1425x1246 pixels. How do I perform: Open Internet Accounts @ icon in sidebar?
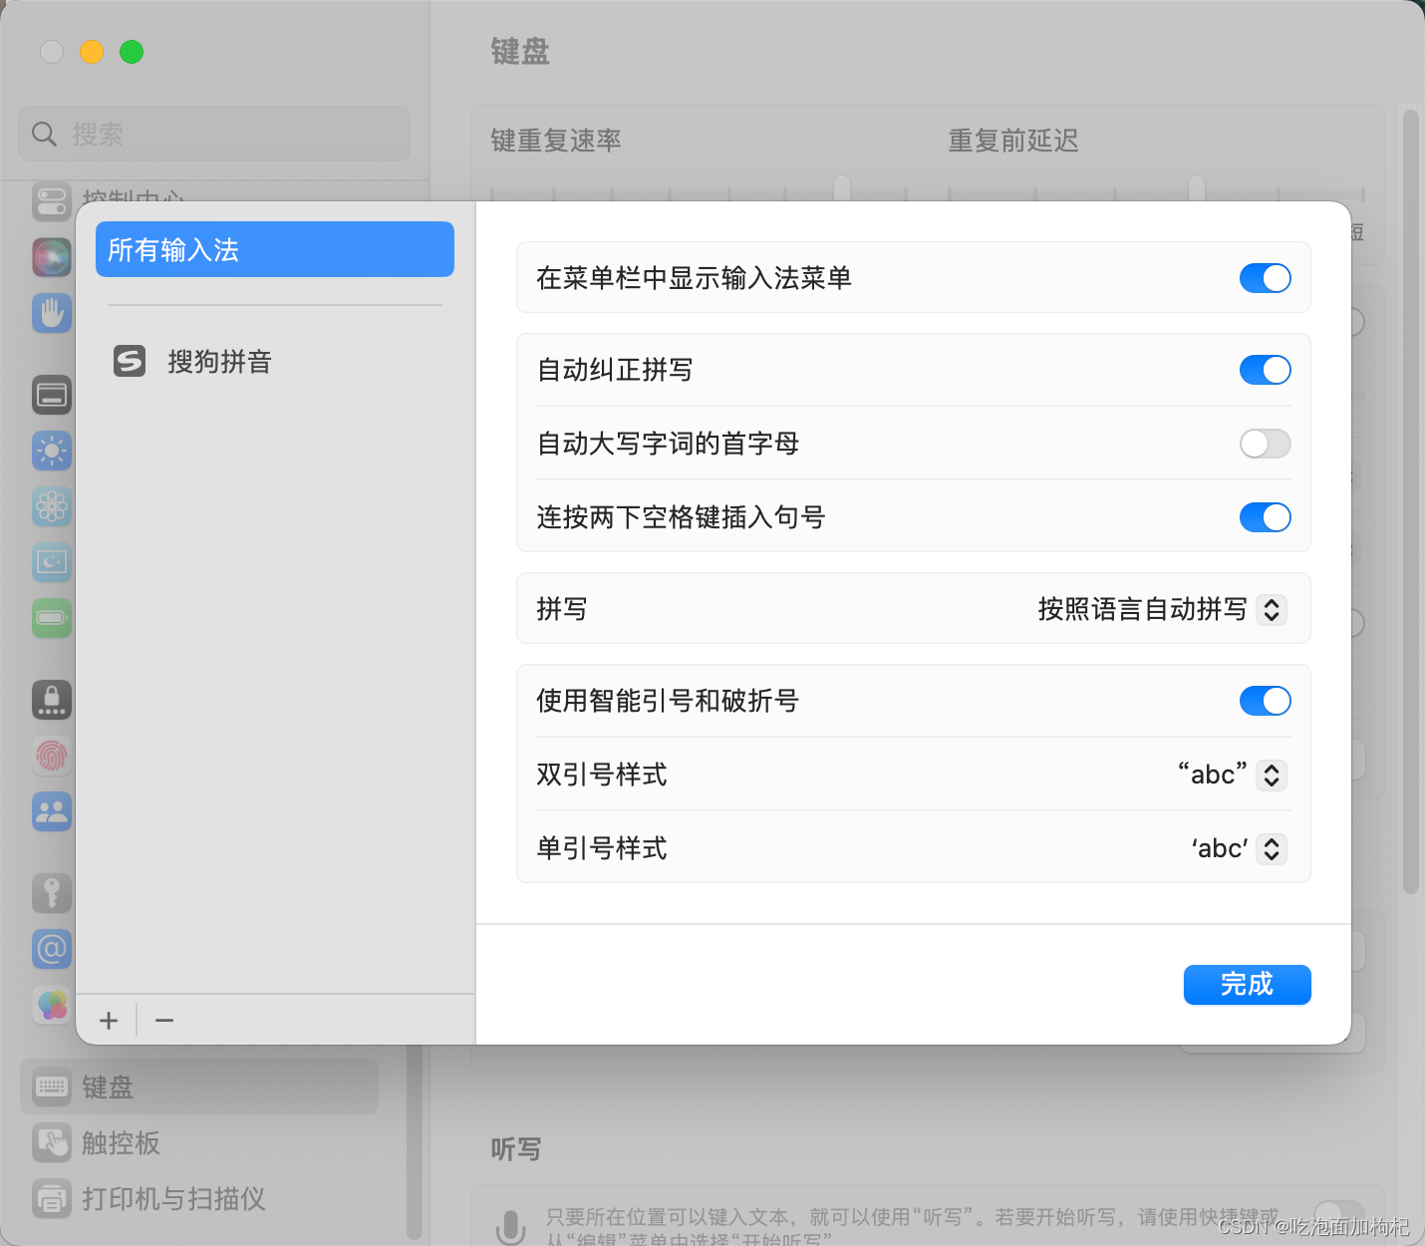tap(52, 949)
